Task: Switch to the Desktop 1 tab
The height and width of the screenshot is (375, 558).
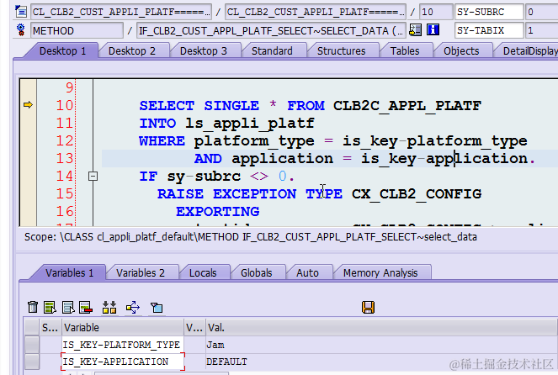Action: point(62,50)
